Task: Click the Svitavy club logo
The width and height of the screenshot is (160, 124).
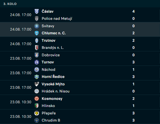Action: [37, 26]
